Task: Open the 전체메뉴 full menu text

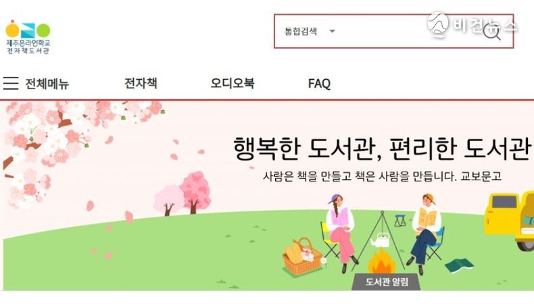Action: coord(47,84)
